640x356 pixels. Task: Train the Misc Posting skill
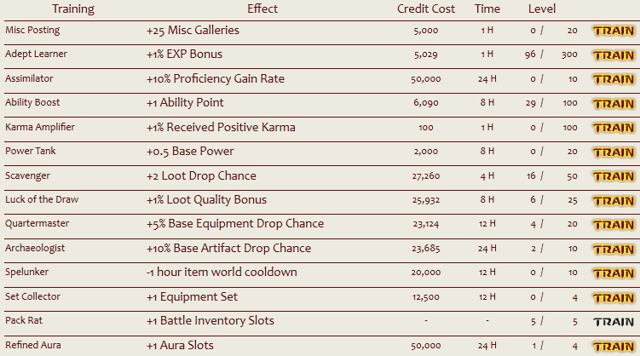click(614, 31)
